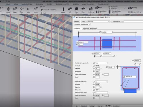Open ANALYSIS & DESIGN ribbon tab
143x107 pixels.
pyautogui.click(x=88, y=4)
